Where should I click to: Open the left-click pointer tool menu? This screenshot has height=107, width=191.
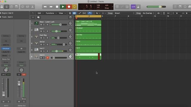tap(98, 13)
